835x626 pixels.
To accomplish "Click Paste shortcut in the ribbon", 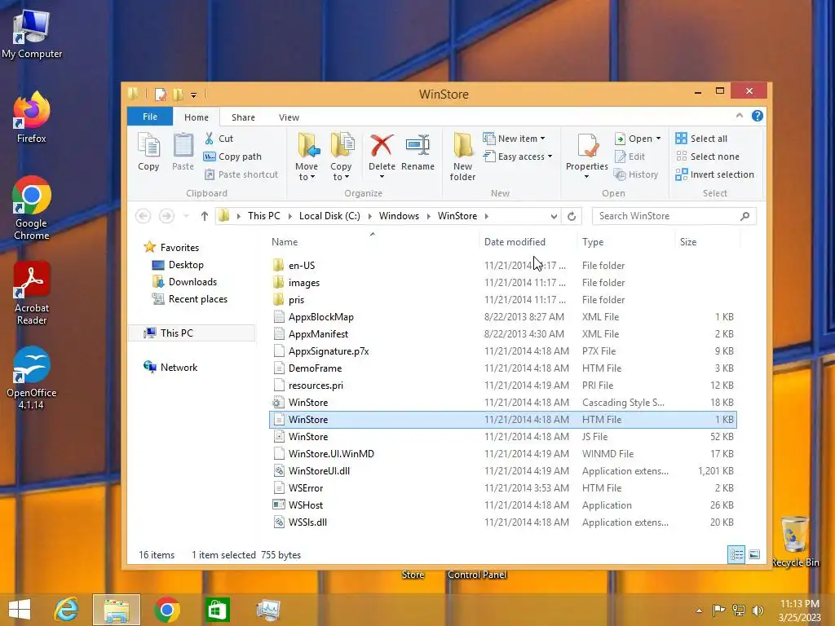I will [x=241, y=174].
